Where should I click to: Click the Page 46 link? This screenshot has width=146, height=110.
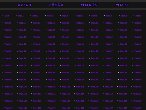coord(95,44)
